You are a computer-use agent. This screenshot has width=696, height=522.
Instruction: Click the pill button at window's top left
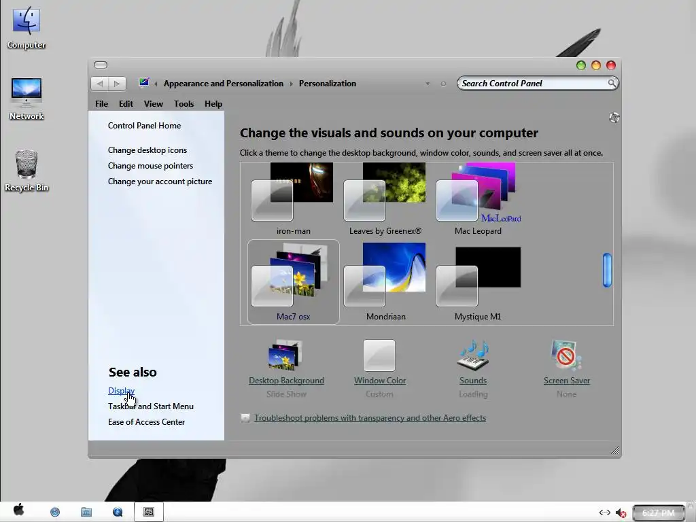click(x=101, y=65)
